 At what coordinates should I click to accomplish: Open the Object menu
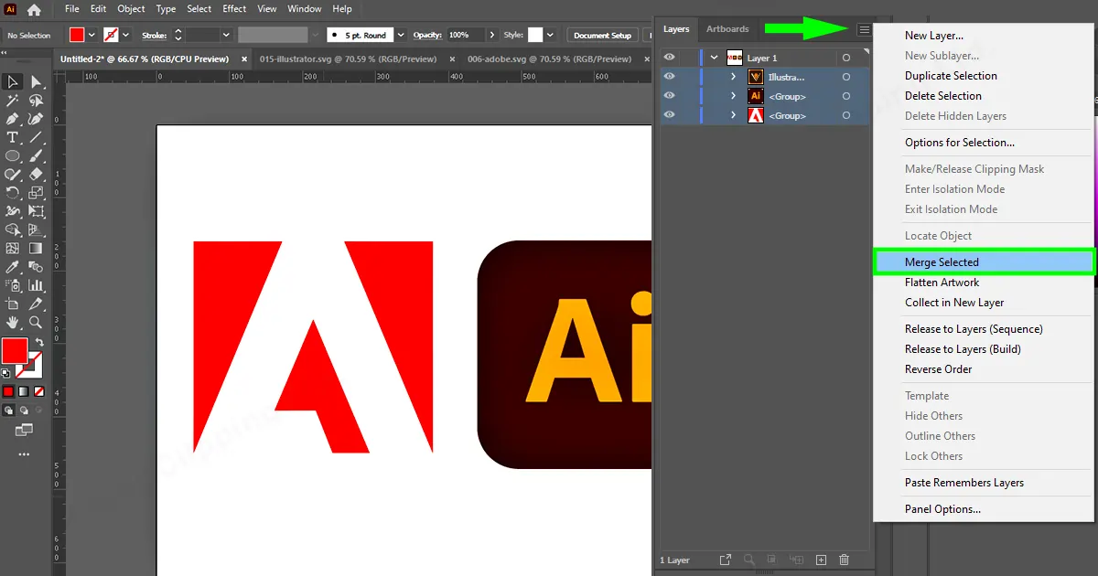coord(131,9)
